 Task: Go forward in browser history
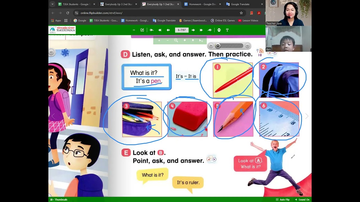click(60, 13)
